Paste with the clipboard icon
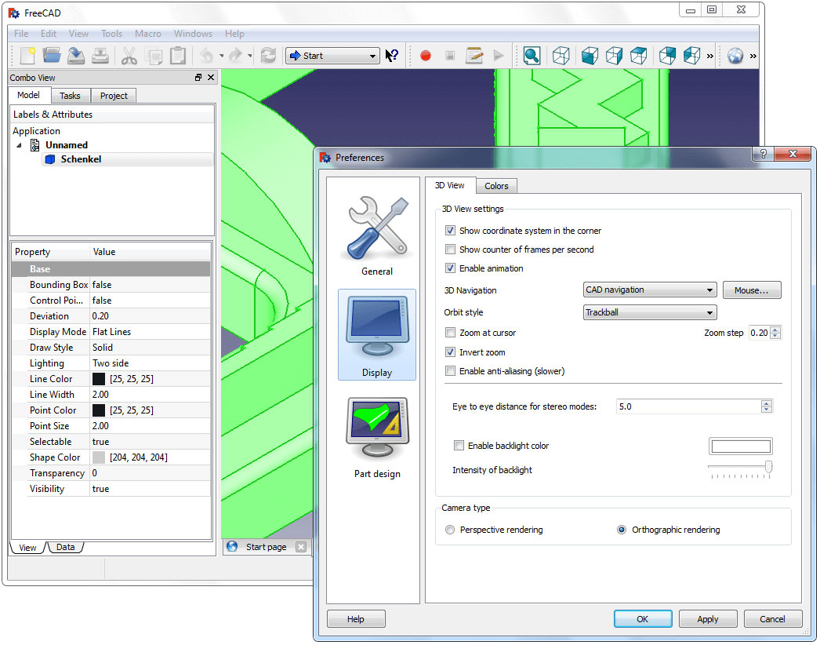The width and height of the screenshot is (820, 645). tap(178, 56)
